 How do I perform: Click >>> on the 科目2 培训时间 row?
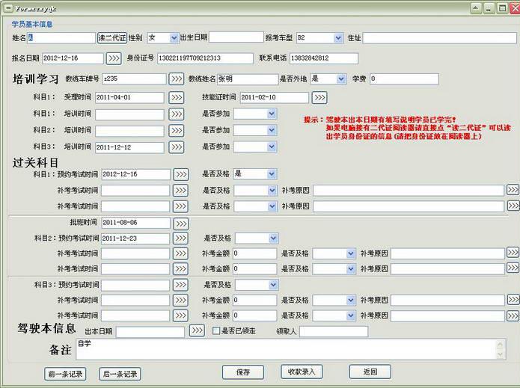pos(176,131)
